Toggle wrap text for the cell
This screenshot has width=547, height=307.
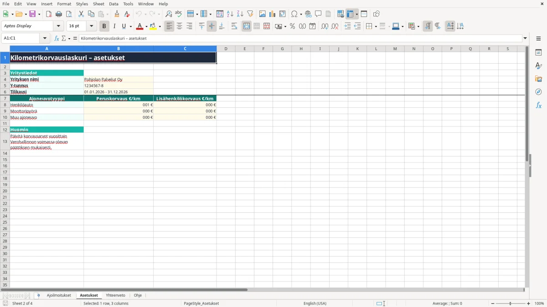coord(234,26)
